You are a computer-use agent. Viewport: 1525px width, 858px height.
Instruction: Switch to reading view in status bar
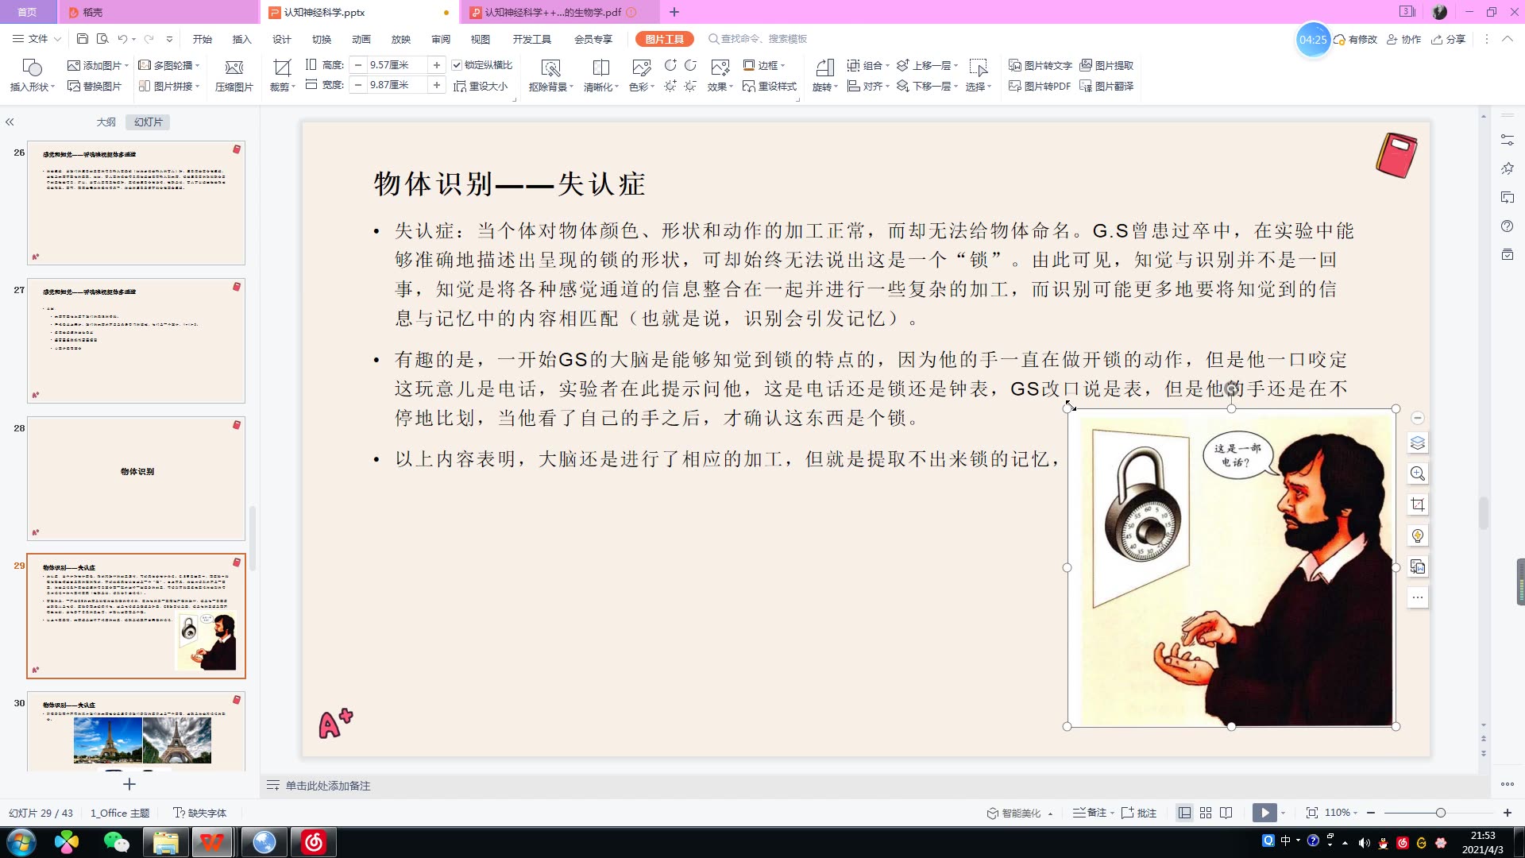1226,813
